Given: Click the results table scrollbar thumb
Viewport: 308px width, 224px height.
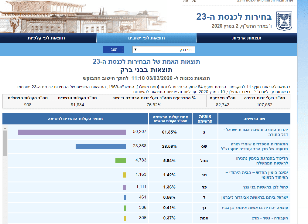Looking at the screenshot, I should pos(5,143).
